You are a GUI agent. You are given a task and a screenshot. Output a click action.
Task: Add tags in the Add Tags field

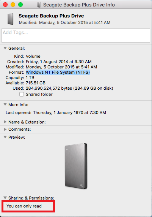tap(76, 35)
